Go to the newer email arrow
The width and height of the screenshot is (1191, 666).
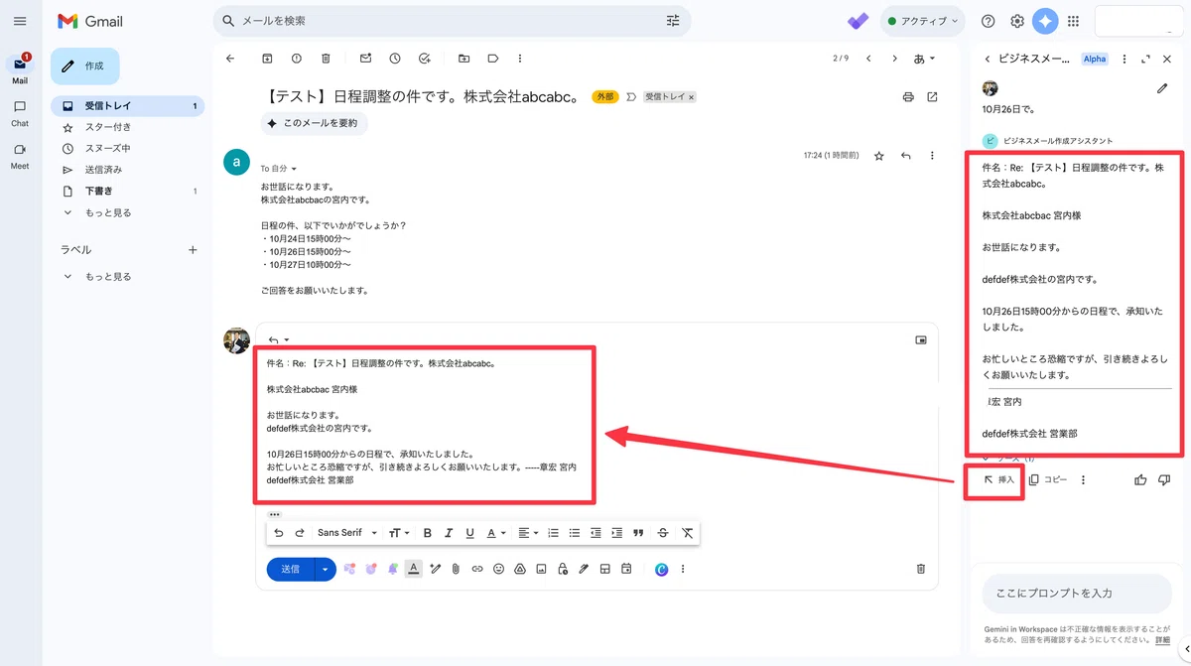pyautogui.click(x=868, y=59)
